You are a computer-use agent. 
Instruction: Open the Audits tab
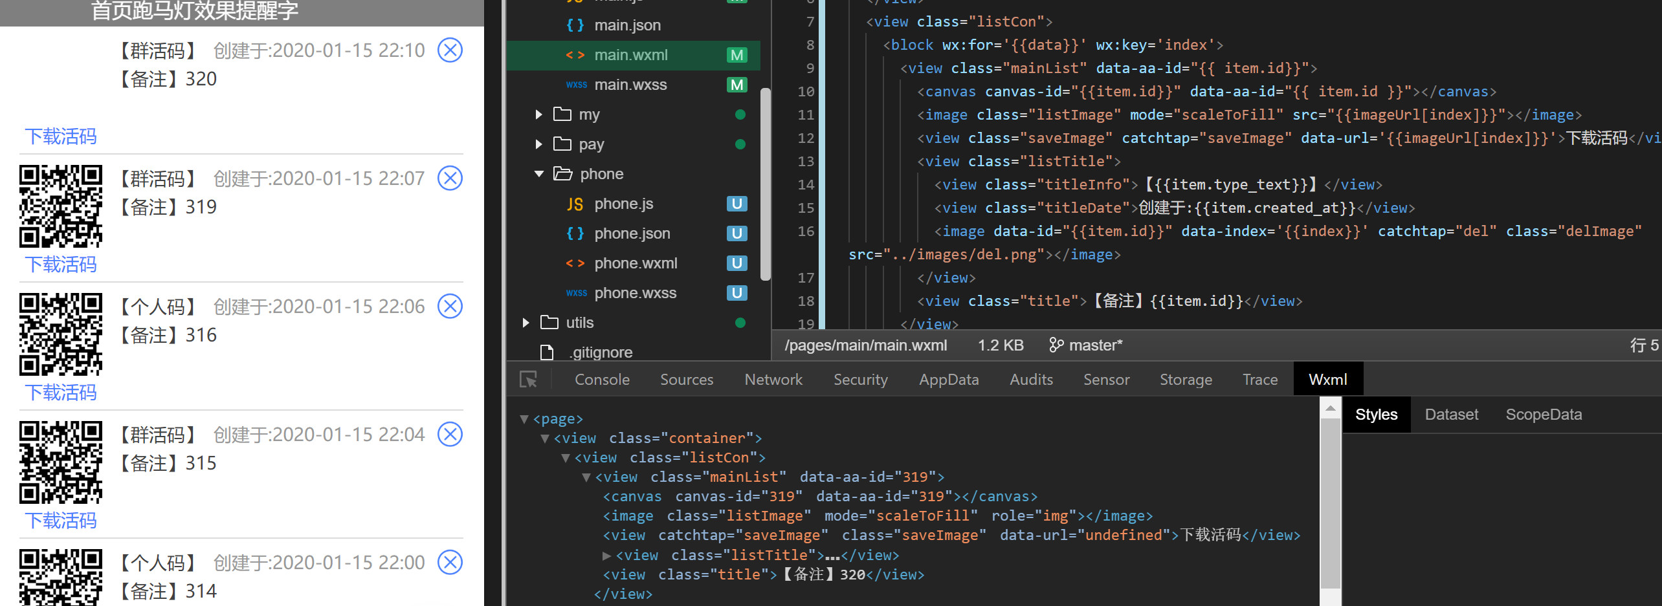pos(1031,380)
